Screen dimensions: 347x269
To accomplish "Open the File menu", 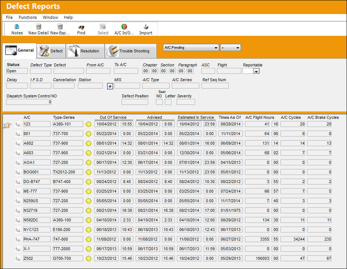I will [x=9, y=17].
